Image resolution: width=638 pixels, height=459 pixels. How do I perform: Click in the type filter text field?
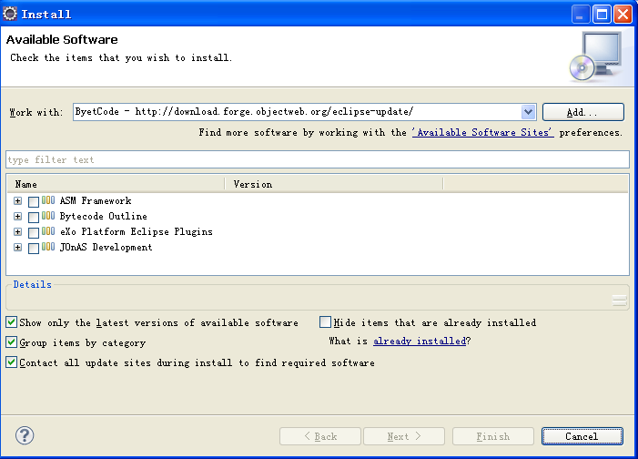pos(318,159)
